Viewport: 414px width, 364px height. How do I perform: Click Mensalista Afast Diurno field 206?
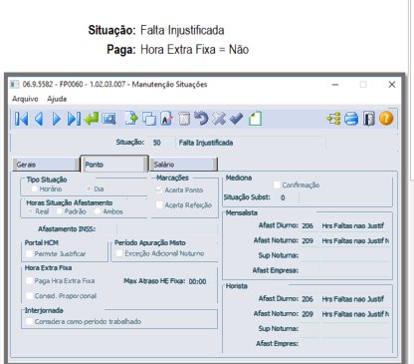point(310,225)
